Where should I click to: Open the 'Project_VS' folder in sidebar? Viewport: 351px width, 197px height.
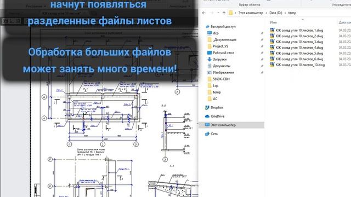pos(220,46)
